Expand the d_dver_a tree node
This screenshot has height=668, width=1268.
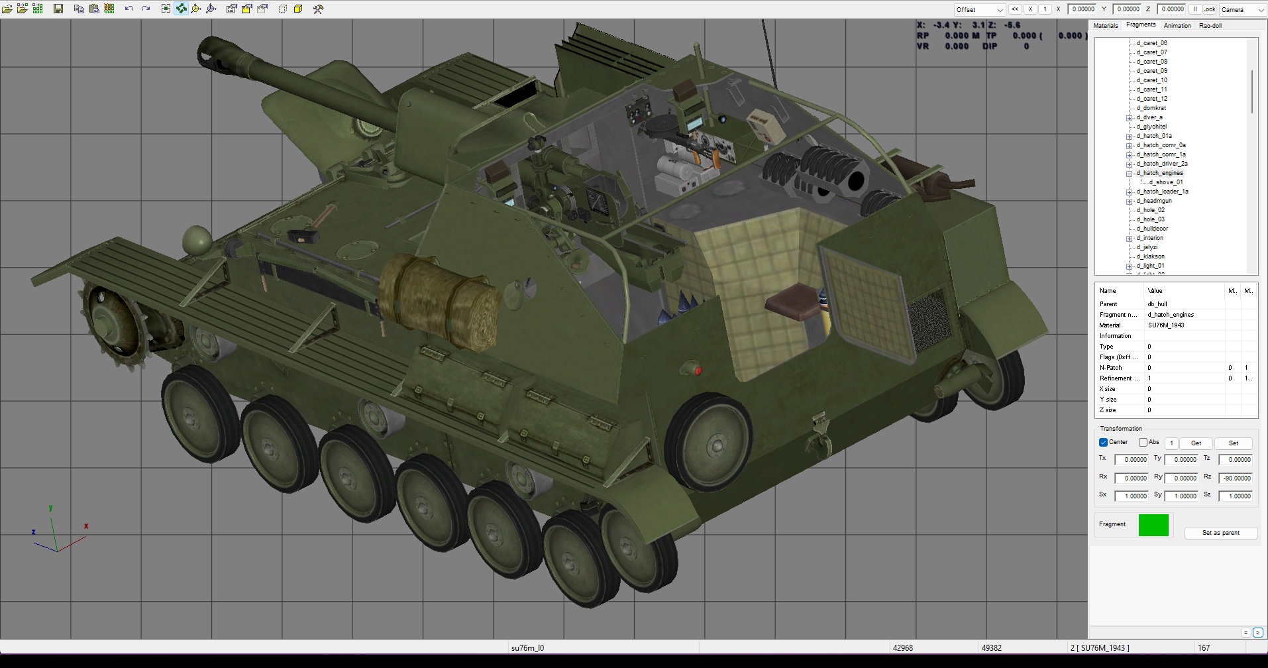pos(1129,118)
